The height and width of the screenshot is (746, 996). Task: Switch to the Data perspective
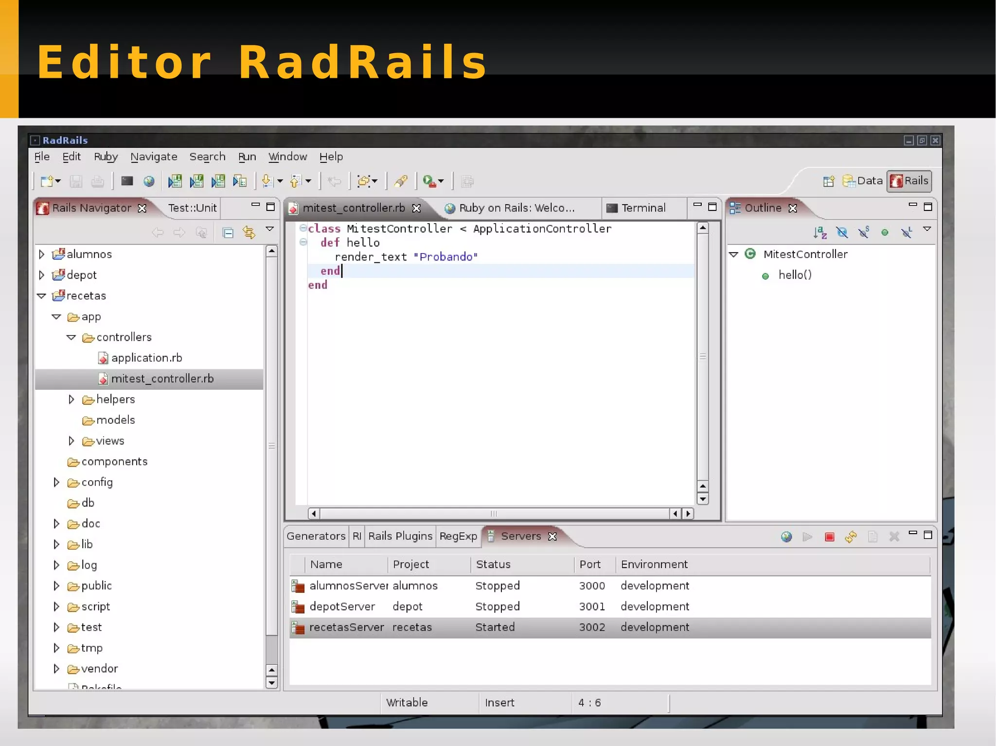(863, 181)
